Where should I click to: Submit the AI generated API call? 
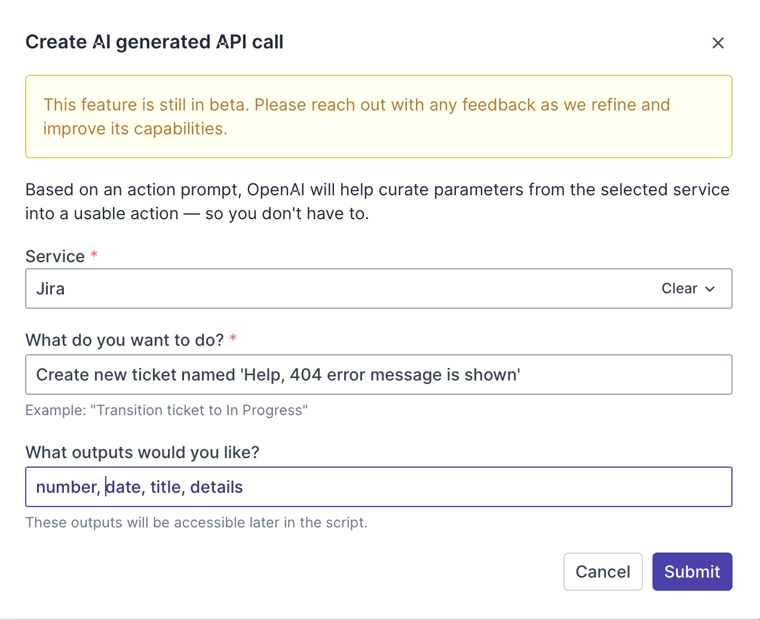point(692,572)
